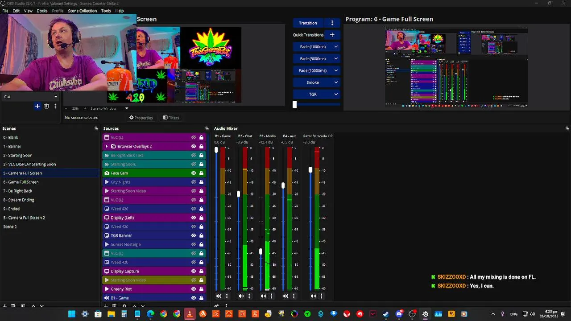Open Scale to Window dropdown
The height and width of the screenshot is (321, 571).
[x=109, y=108]
